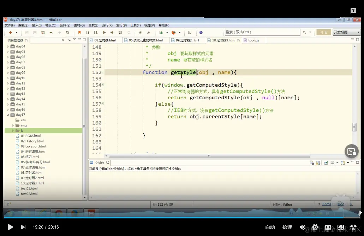
Task: Open the 文件(F) menu
Action: click(10, 25)
